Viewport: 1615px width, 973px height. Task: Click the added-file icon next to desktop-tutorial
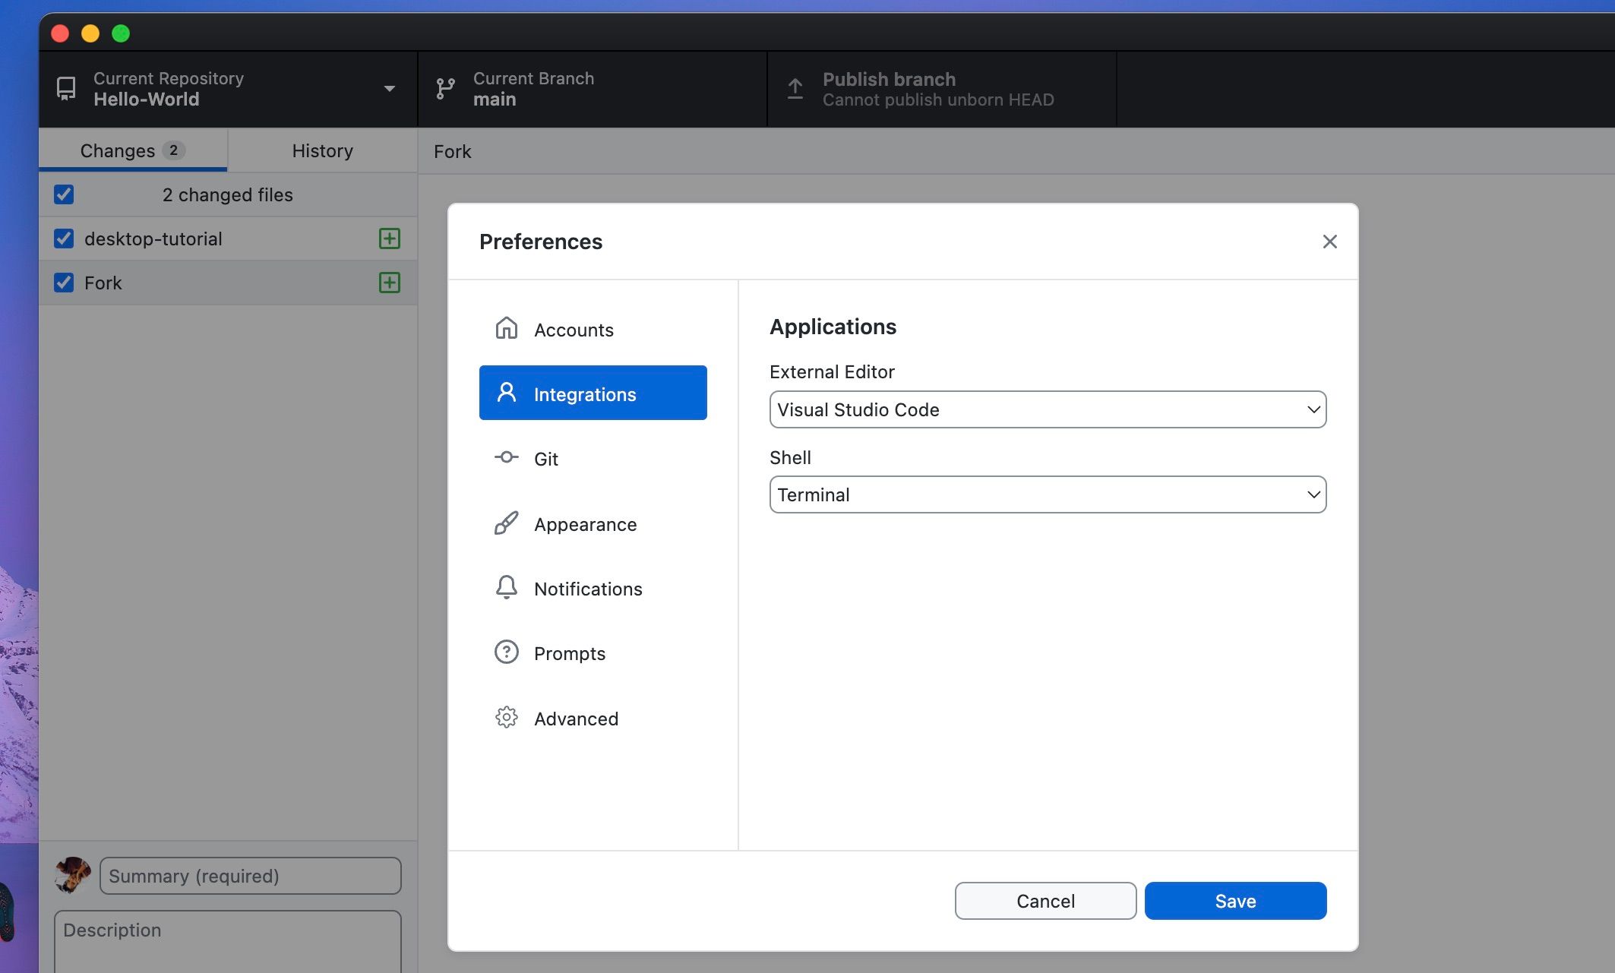pyautogui.click(x=389, y=239)
